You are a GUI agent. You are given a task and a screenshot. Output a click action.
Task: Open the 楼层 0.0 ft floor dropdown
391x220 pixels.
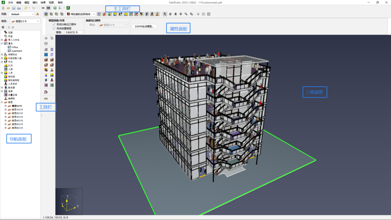(x=25, y=21)
